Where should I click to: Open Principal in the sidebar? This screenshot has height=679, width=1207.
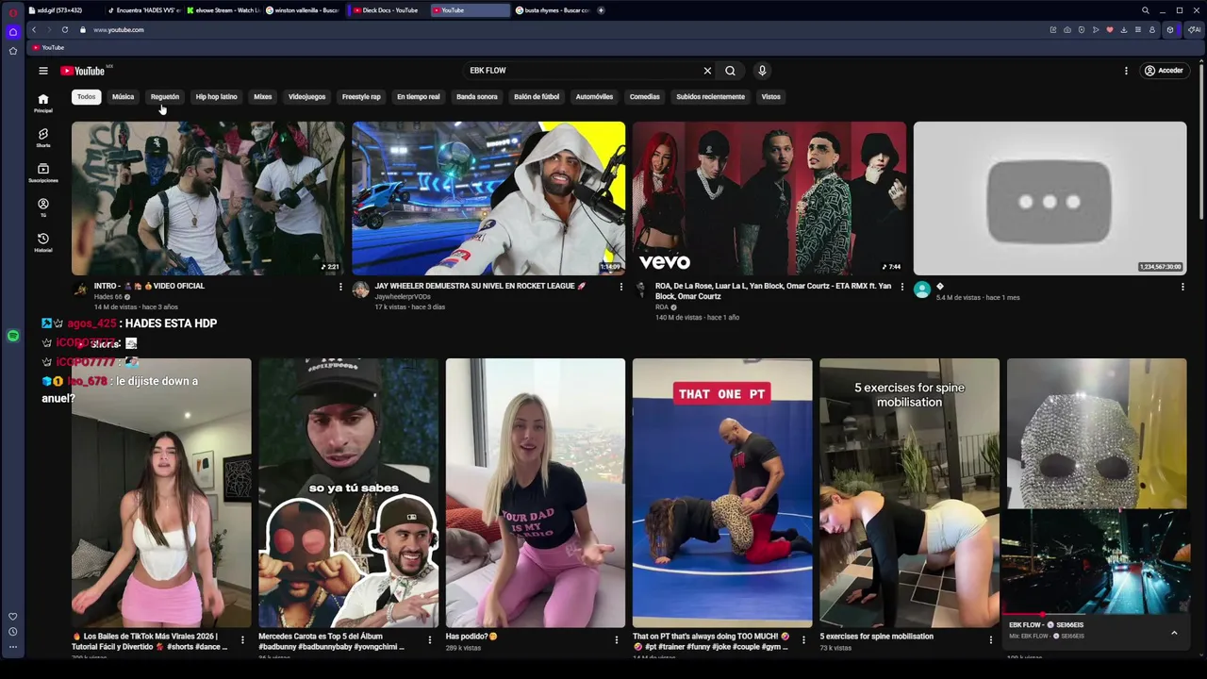(x=43, y=103)
